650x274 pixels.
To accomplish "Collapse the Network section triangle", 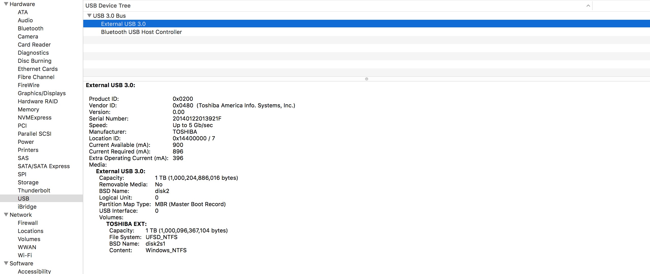I will pyautogui.click(x=6, y=214).
